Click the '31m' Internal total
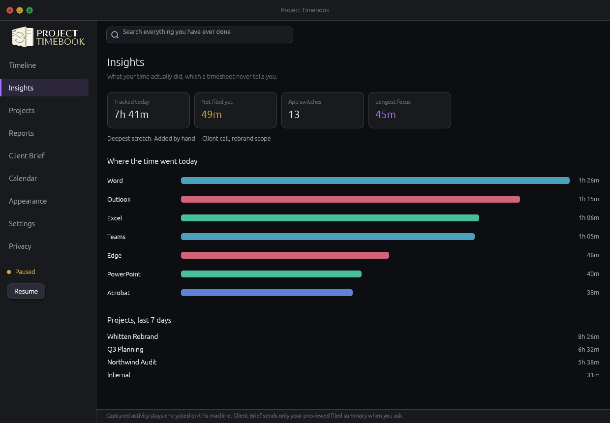610x423 pixels. coord(593,375)
